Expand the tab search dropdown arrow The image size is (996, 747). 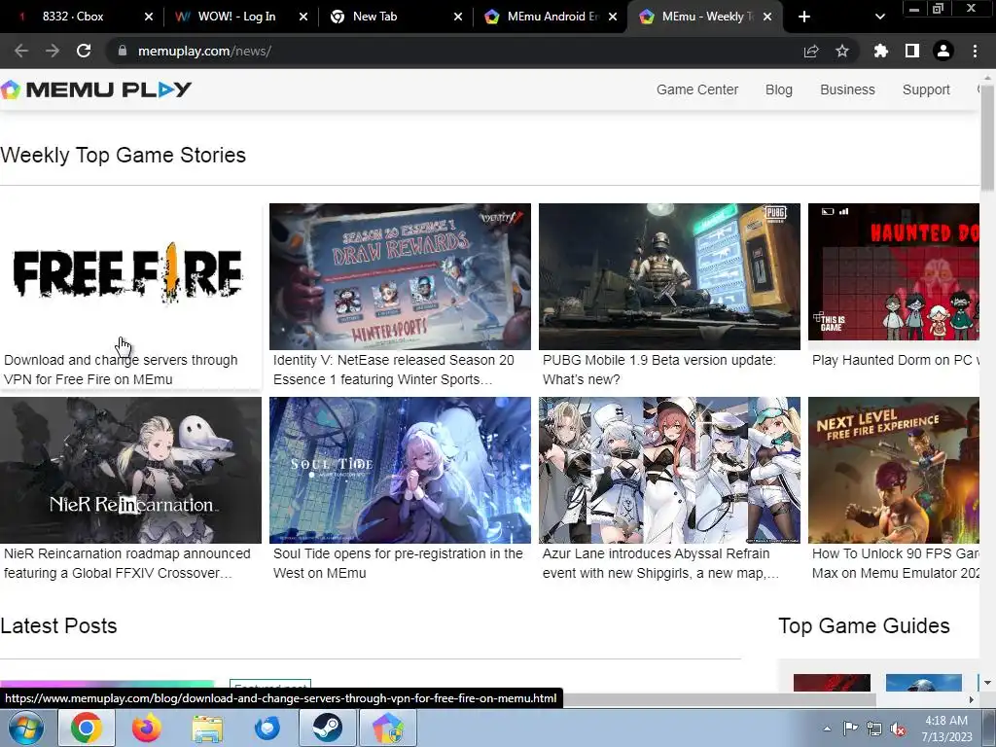(879, 17)
